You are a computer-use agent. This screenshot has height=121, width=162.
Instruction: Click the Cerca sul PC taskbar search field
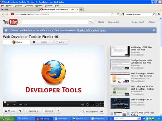(x=126, y=118)
